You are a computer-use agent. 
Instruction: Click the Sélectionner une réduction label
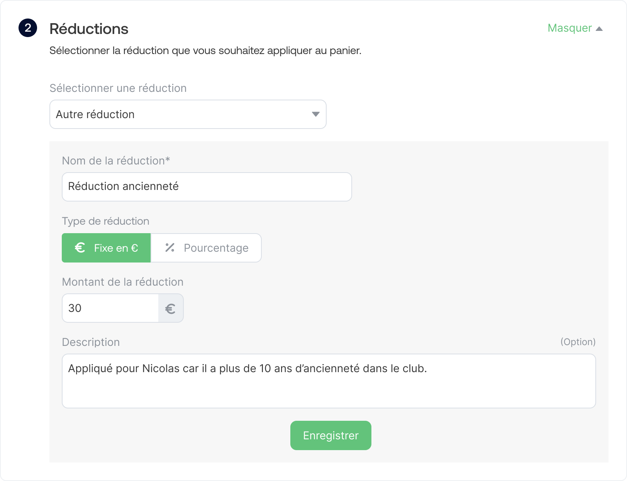coord(118,88)
